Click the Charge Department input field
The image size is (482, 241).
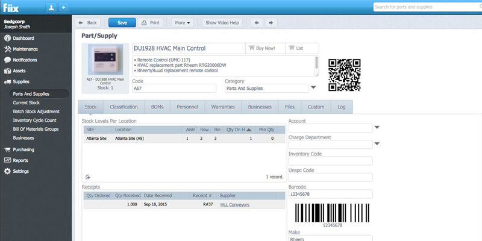330,145
